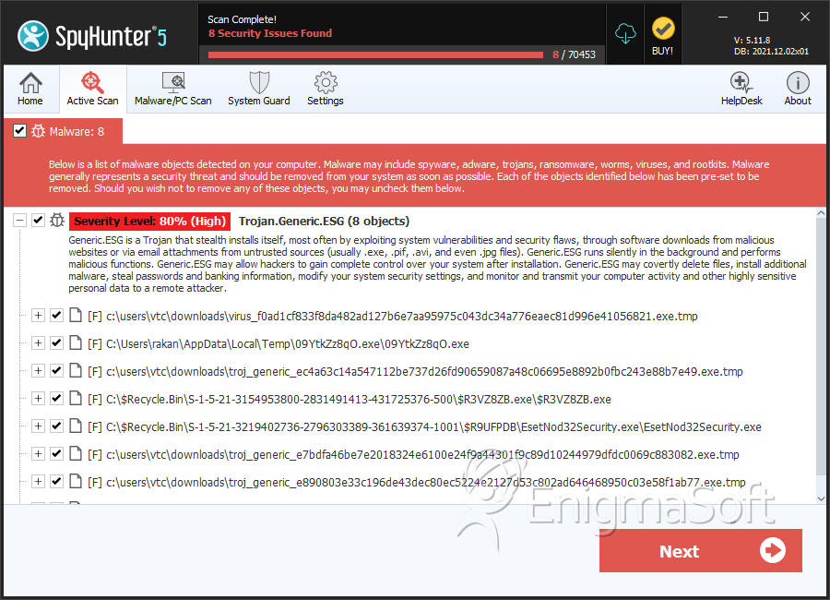Screen dimensions: 830x600
Task: Collapse the Trojan.Generic.ESG tree group
Action: coord(19,220)
